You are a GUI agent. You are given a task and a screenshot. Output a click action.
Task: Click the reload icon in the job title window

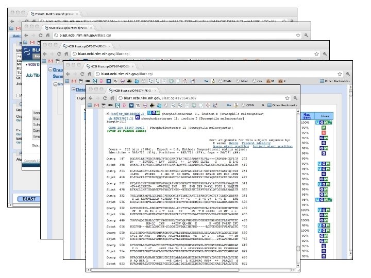pyautogui.click(x=41, y=35)
